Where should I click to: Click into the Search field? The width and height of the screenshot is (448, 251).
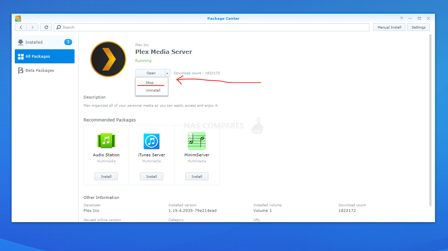pos(211,27)
